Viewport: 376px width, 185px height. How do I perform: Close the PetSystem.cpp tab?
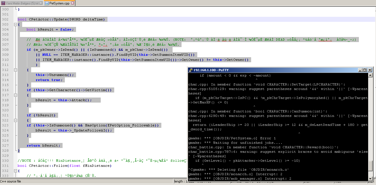pyautogui.click(x=72, y=3)
